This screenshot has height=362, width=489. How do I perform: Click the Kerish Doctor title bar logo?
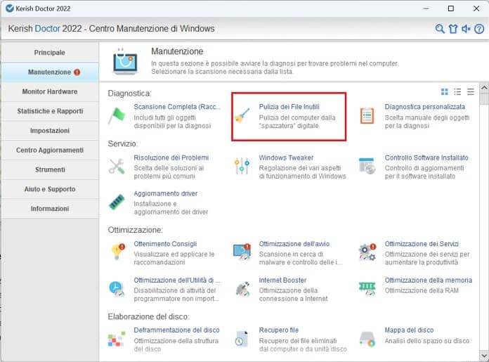[10, 8]
